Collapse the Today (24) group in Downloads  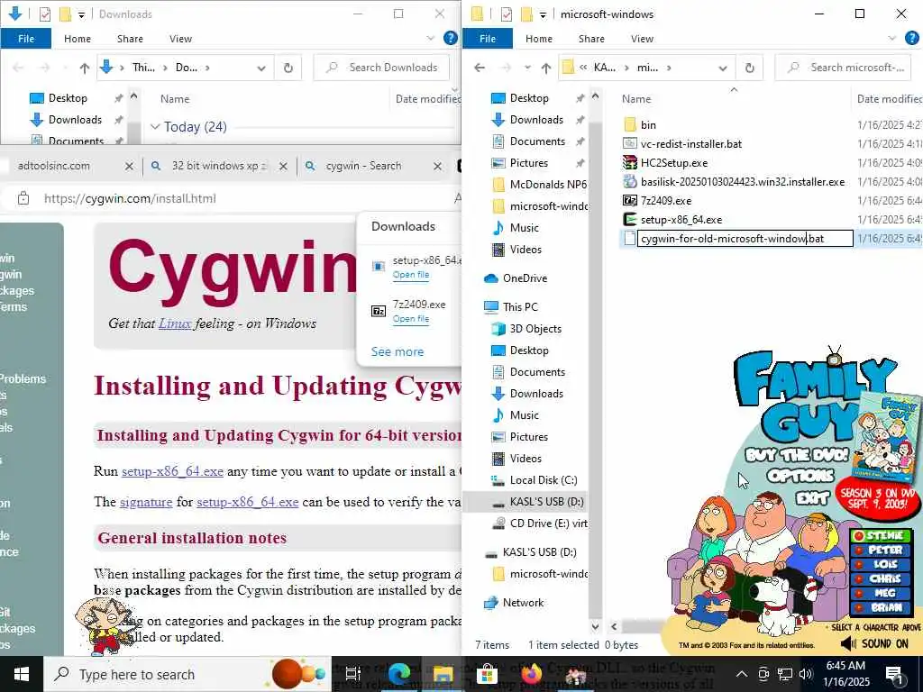click(x=155, y=126)
